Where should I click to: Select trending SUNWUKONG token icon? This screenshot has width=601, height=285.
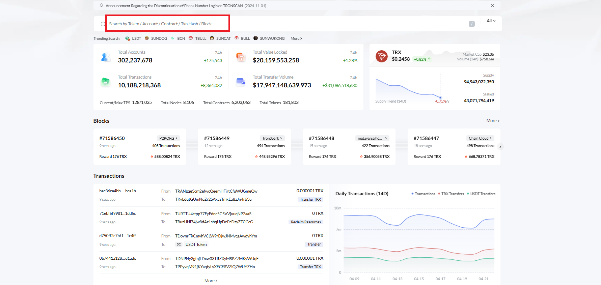tap(255, 38)
